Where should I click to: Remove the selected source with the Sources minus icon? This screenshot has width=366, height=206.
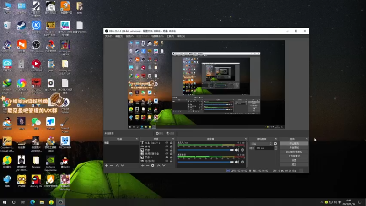click(x=147, y=165)
